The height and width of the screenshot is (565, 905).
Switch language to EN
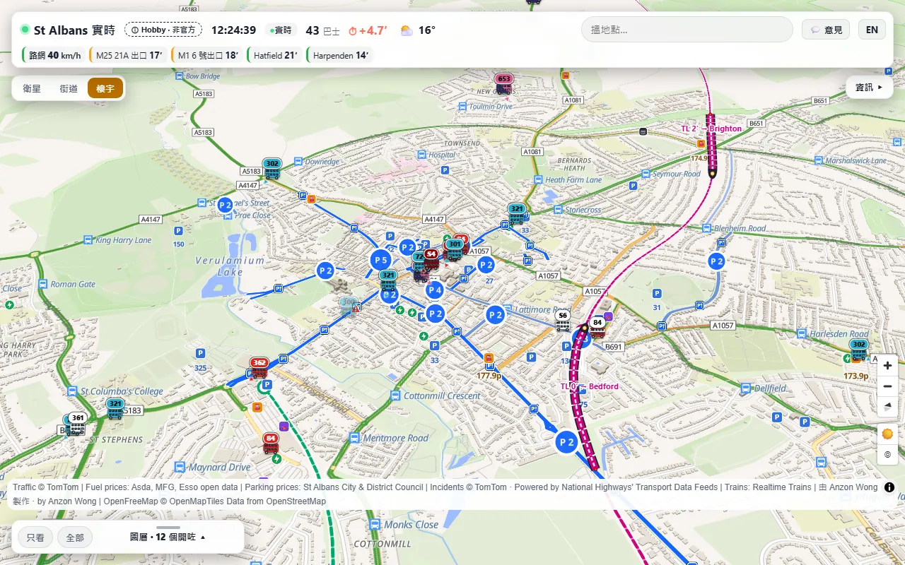[872, 30]
